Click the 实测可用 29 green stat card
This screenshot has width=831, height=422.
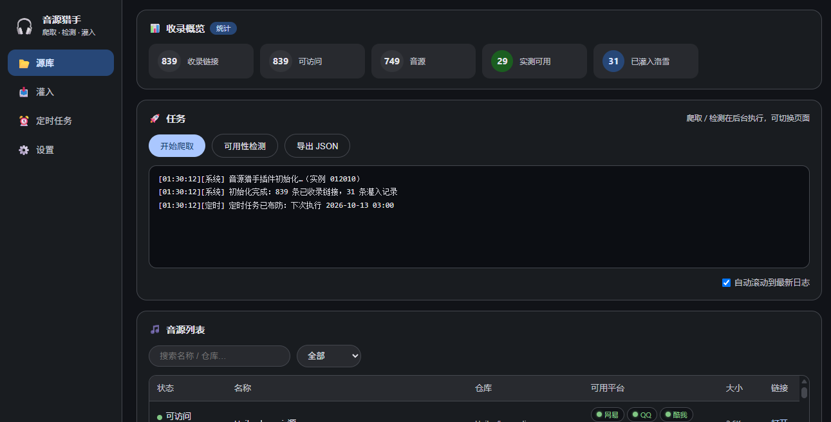534,61
